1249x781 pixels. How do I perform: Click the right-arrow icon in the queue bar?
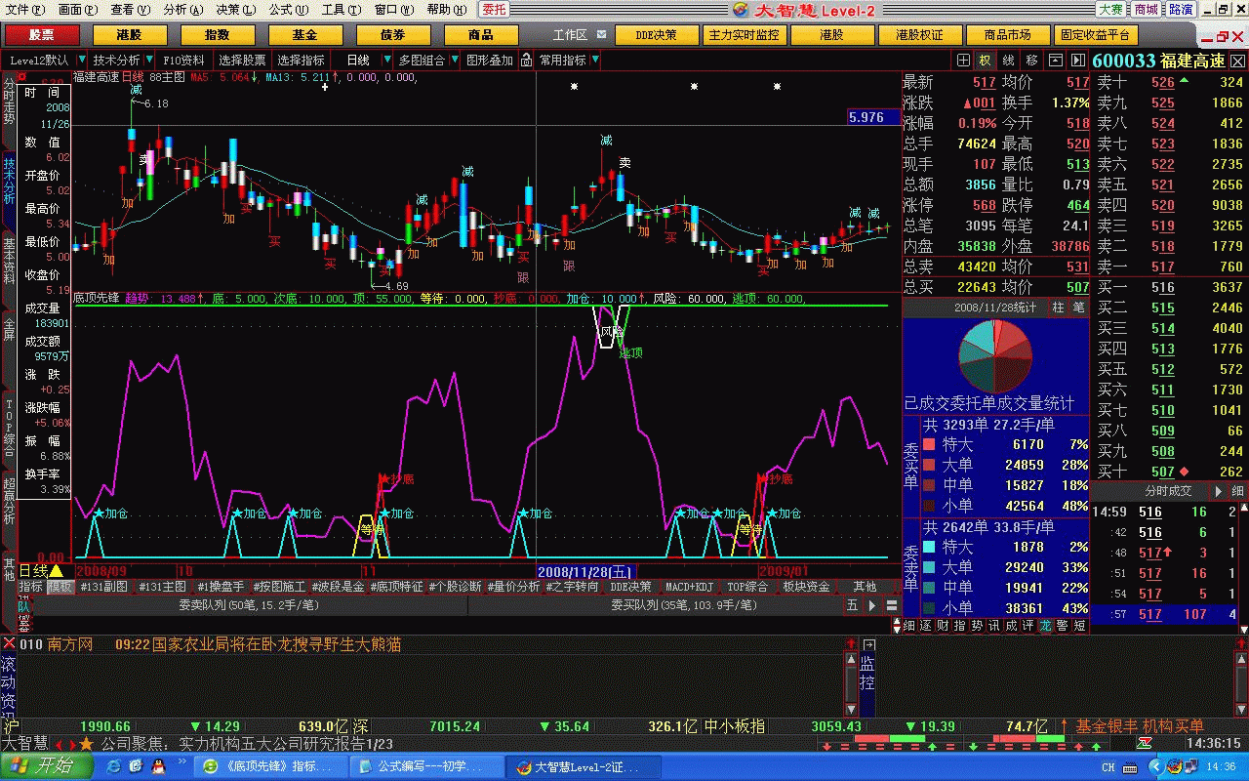pyautogui.click(x=871, y=605)
